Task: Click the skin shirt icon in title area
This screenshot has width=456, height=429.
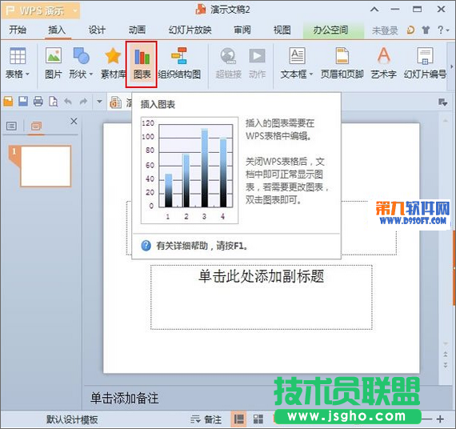Action: coord(426,30)
